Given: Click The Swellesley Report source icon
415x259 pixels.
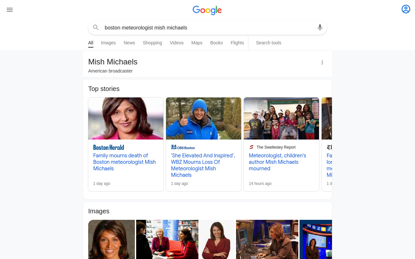Looking at the screenshot, I should tap(251, 147).
